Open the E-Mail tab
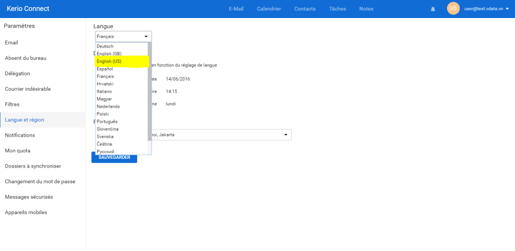The image size is (515, 251). 236,9
